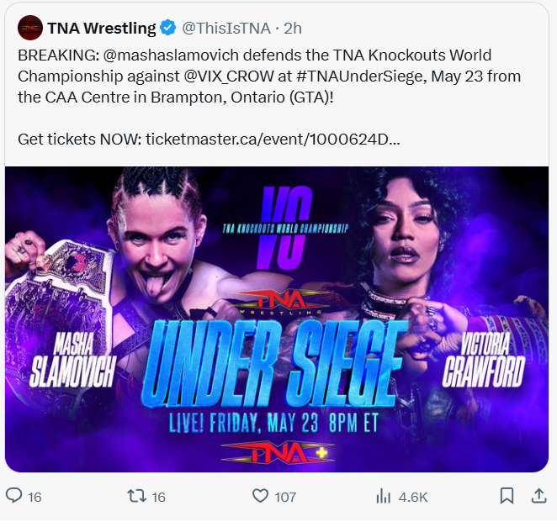
Task: Follow the ticketmaster.ca tickets link
Action: click(x=273, y=138)
